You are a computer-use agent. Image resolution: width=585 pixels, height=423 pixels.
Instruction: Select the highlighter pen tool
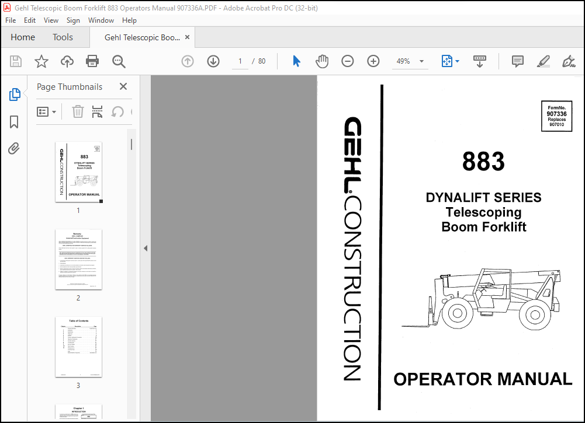tap(544, 61)
